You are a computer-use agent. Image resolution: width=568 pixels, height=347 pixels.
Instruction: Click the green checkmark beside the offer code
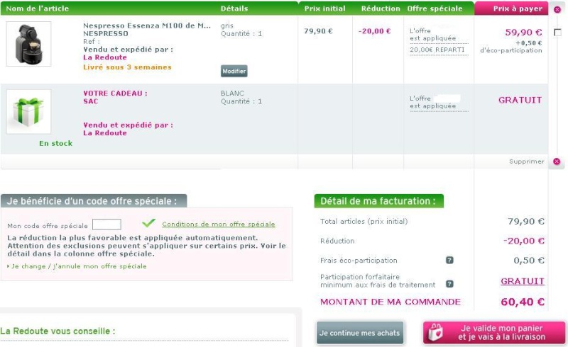pos(148,224)
